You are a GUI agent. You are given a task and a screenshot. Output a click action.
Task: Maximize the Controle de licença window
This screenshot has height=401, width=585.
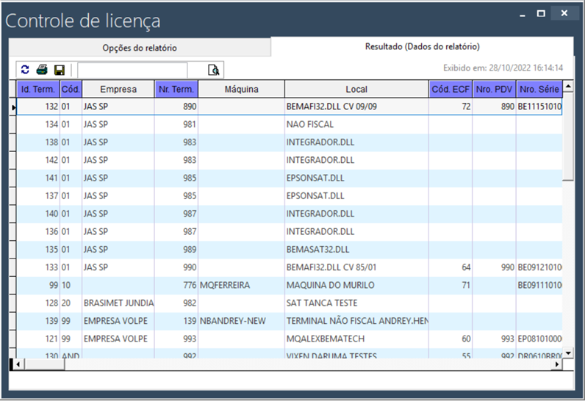coord(541,13)
